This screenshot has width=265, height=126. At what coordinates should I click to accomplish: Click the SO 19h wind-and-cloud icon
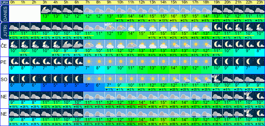pyautogui.click(x=217, y=79)
